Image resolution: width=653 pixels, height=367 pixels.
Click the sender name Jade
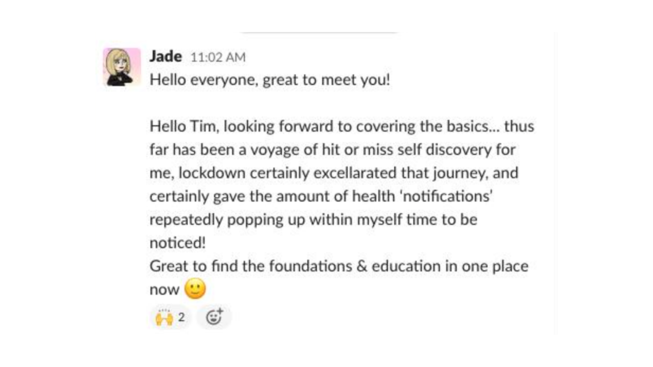tap(165, 56)
